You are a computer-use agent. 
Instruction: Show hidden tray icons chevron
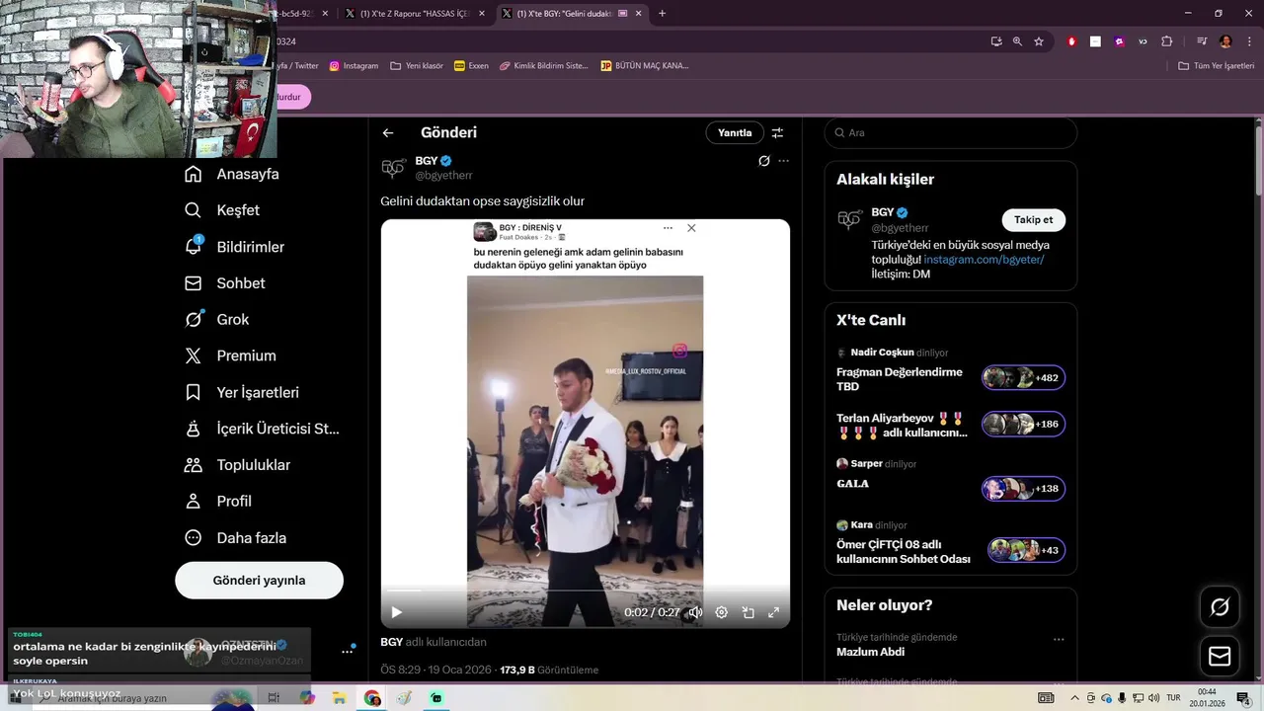tap(1074, 698)
